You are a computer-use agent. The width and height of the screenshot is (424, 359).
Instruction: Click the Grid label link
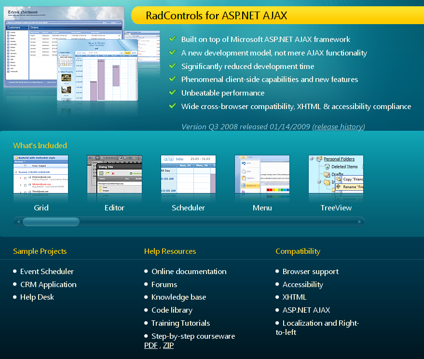pos(41,208)
